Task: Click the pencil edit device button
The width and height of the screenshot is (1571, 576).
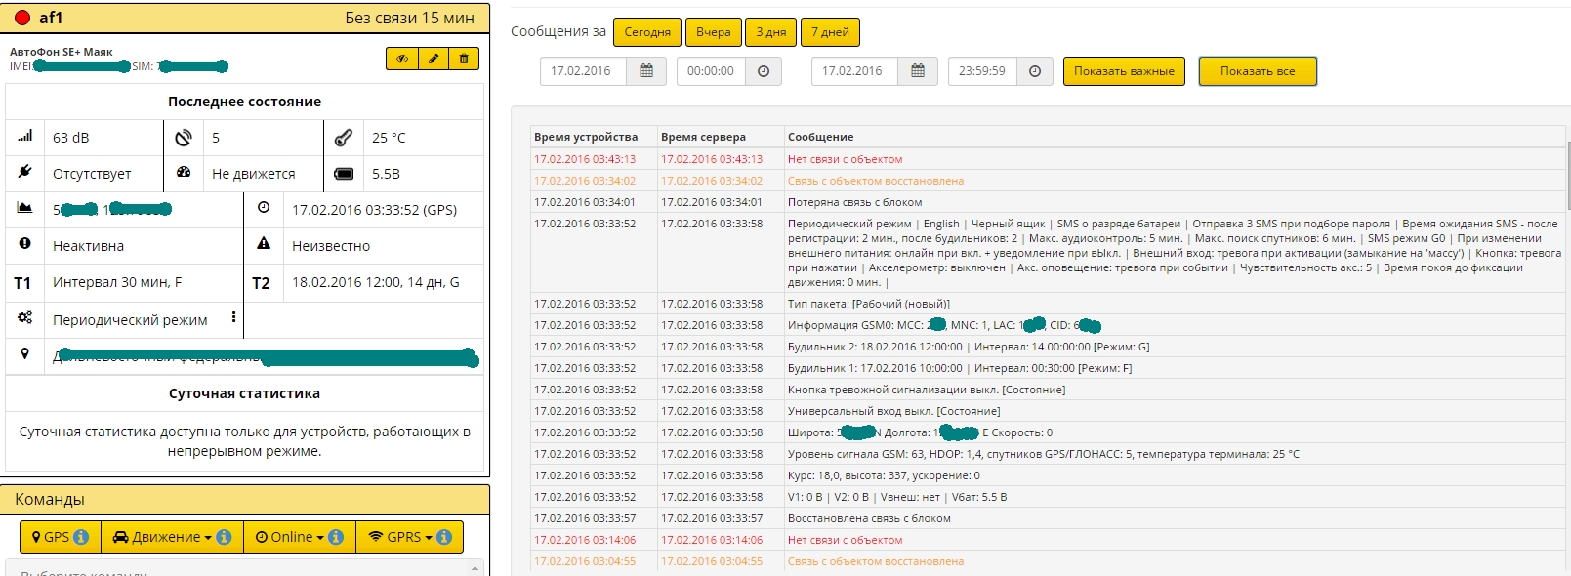Action: click(x=434, y=59)
